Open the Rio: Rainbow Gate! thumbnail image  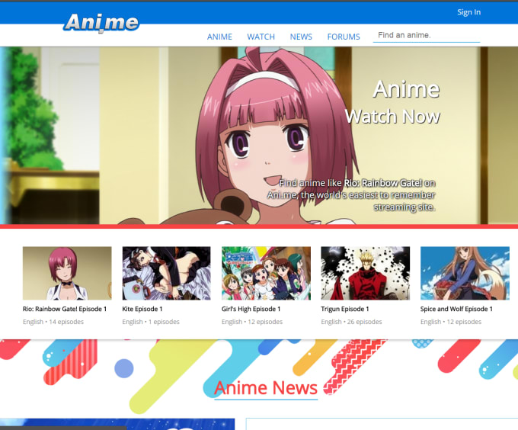[67, 273]
